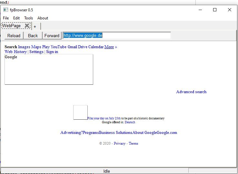Click the bold Search text

pos(11,47)
